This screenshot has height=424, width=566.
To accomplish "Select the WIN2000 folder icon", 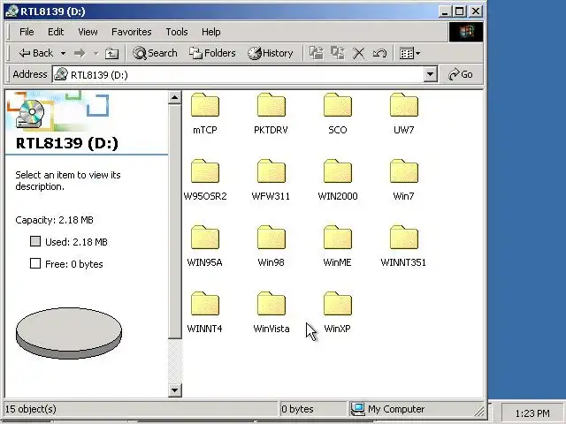I will tap(338, 171).
